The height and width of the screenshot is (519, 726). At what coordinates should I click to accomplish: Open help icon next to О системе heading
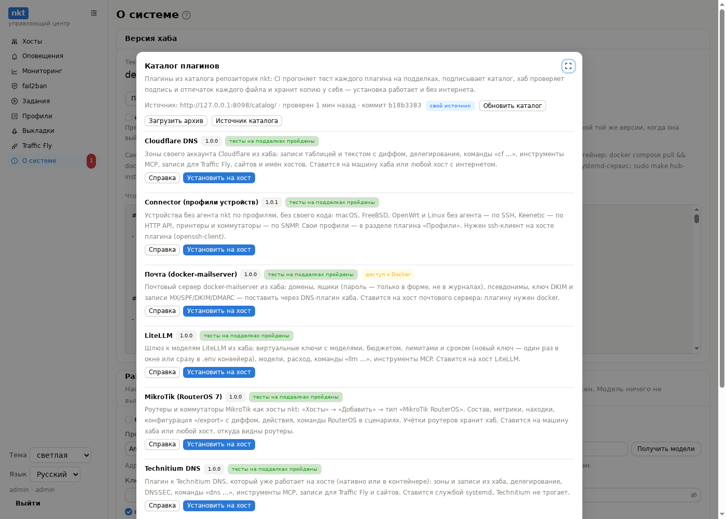(x=187, y=15)
